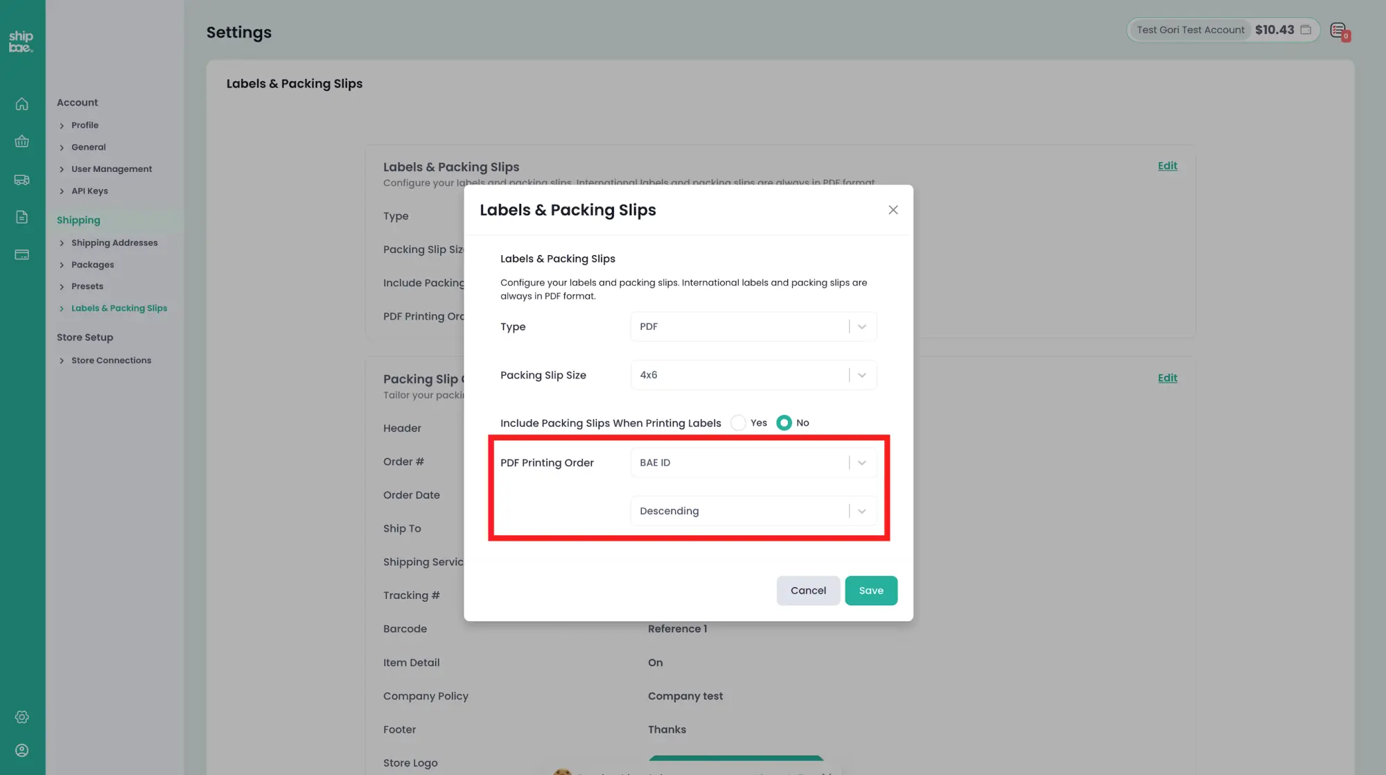The height and width of the screenshot is (775, 1386).
Task: Go to Profile settings
Action: click(x=85, y=125)
